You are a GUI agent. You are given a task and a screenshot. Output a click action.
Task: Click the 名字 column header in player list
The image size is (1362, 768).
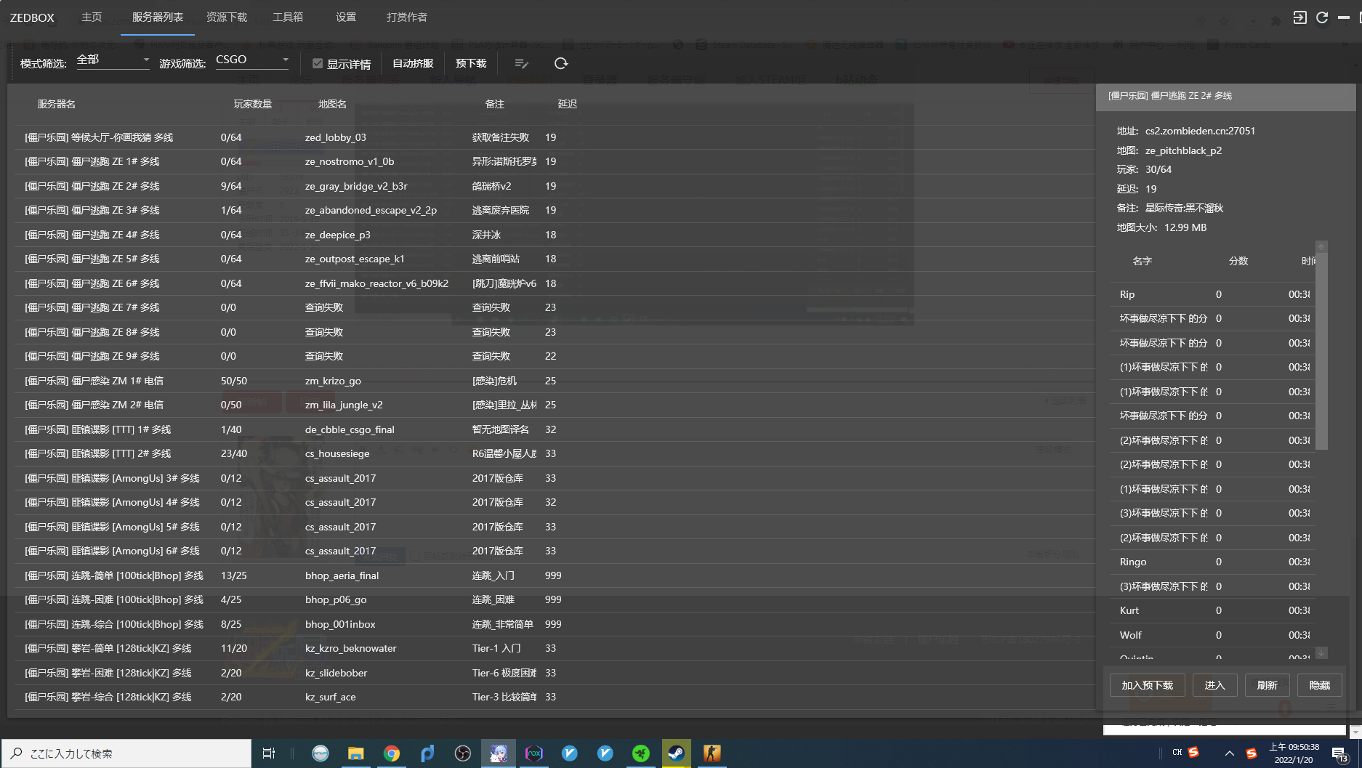(1143, 261)
